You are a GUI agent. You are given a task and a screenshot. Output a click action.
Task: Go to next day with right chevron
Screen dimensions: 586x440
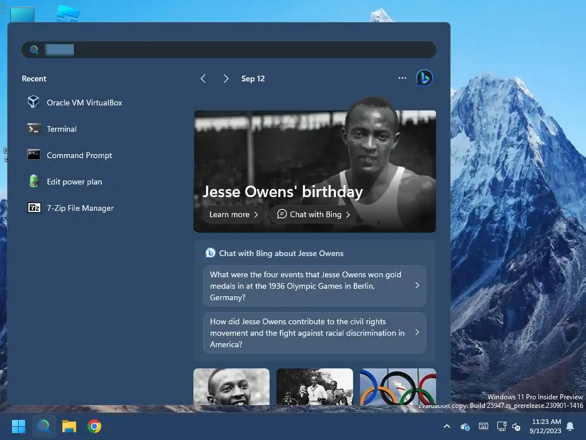pos(225,78)
